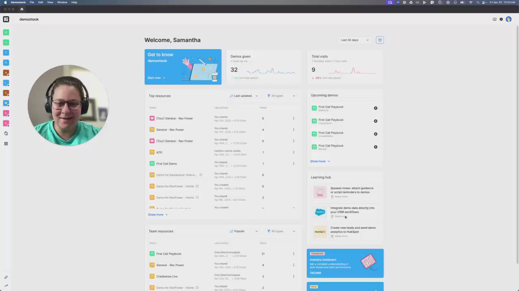
Task: Open the user avatar in the header
Action: 508,19
